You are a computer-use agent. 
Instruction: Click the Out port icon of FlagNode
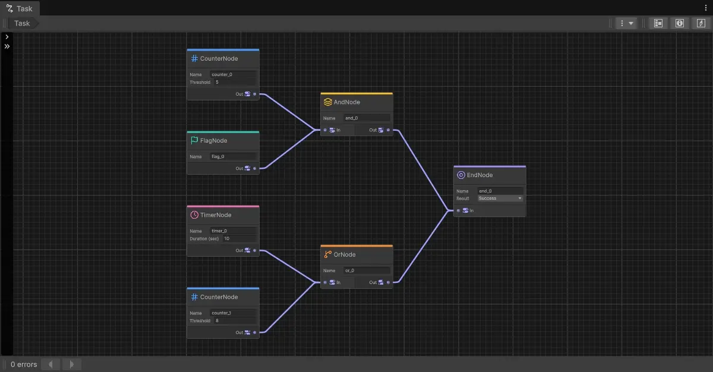point(248,168)
